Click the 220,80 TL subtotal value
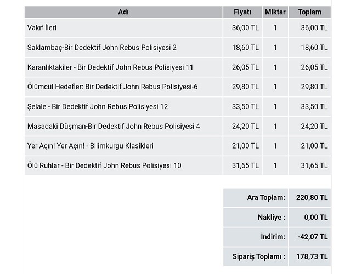 (x=312, y=198)
